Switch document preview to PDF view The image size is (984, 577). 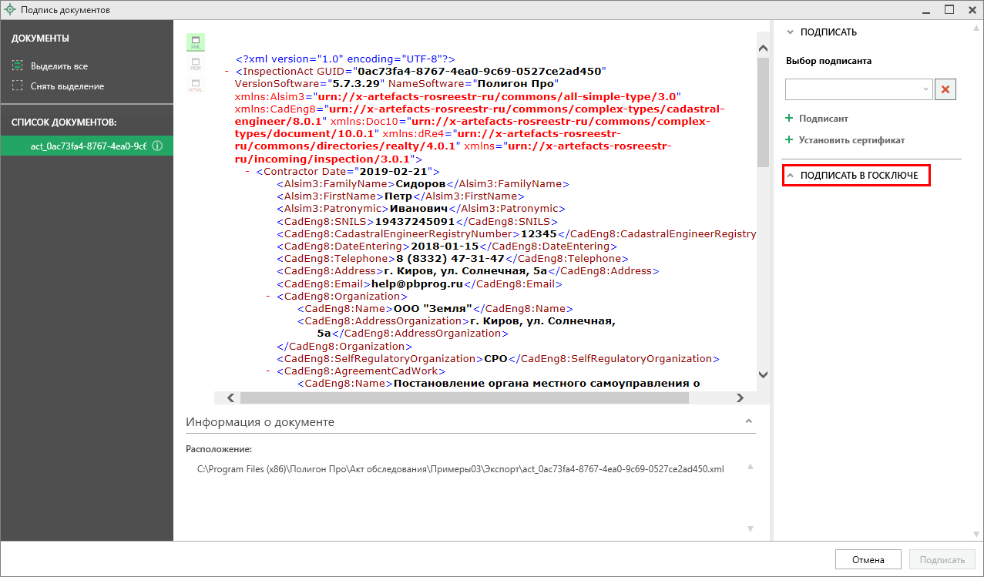pyautogui.click(x=195, y=64)
